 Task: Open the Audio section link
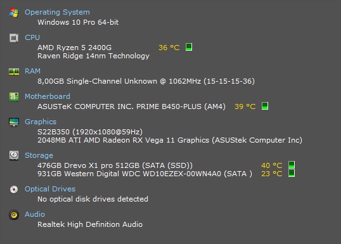pos(35,214)
